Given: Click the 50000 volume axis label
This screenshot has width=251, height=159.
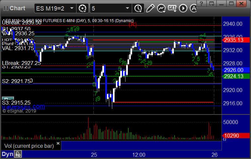Looking at the screenshot, I should click(x=230, y=122).
